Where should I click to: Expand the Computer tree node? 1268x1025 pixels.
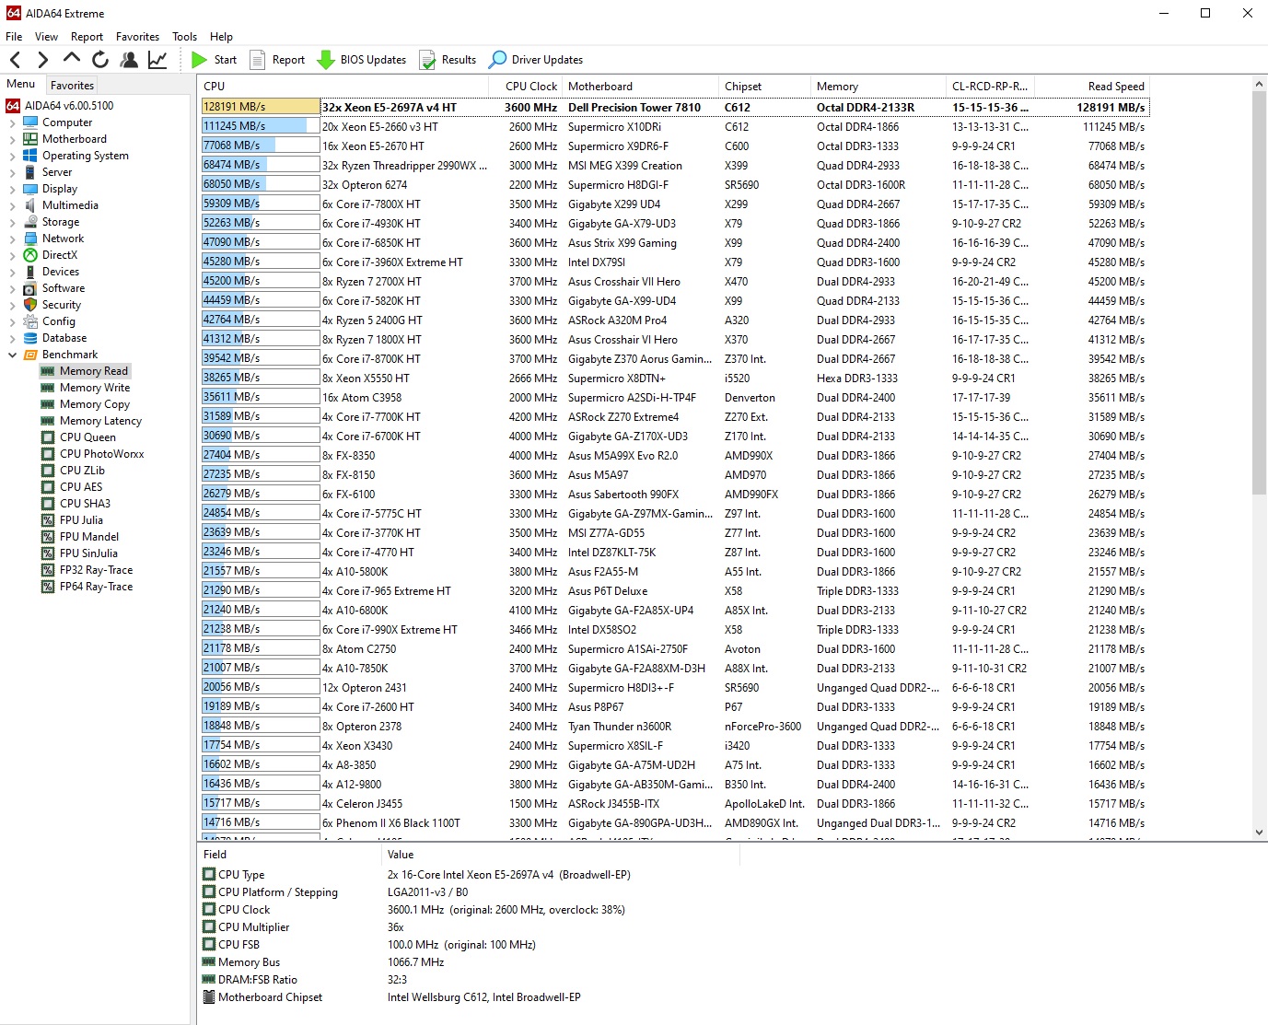[12, 122]
